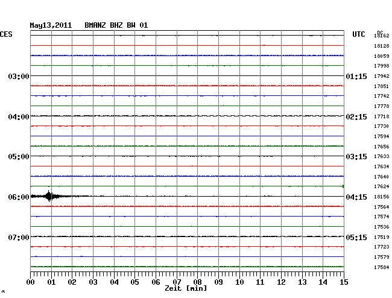Click the date text 'May13,2011'
The height and width of the screenshot is (298, 392).
[x=51, y=25]
